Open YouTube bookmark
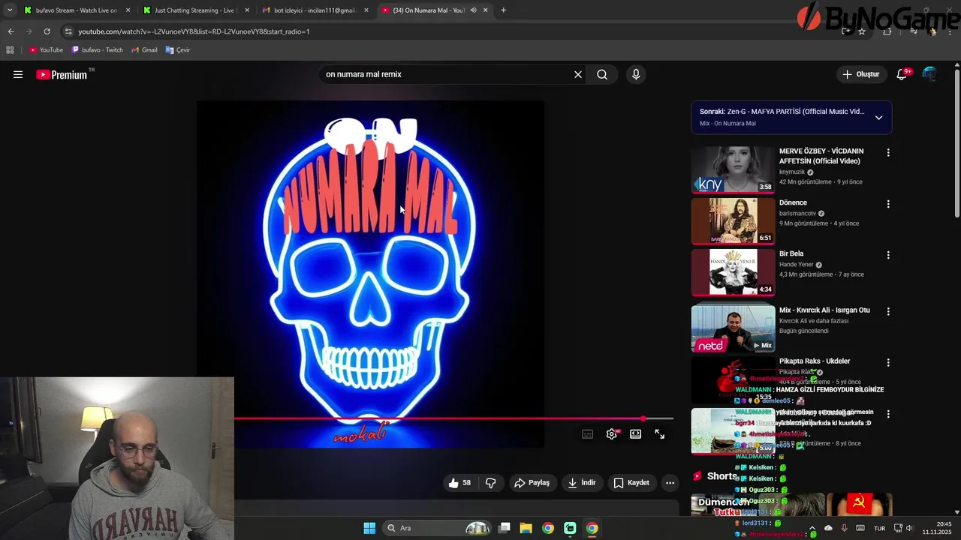This screenshot has height=540, width=961. [47, 50]
